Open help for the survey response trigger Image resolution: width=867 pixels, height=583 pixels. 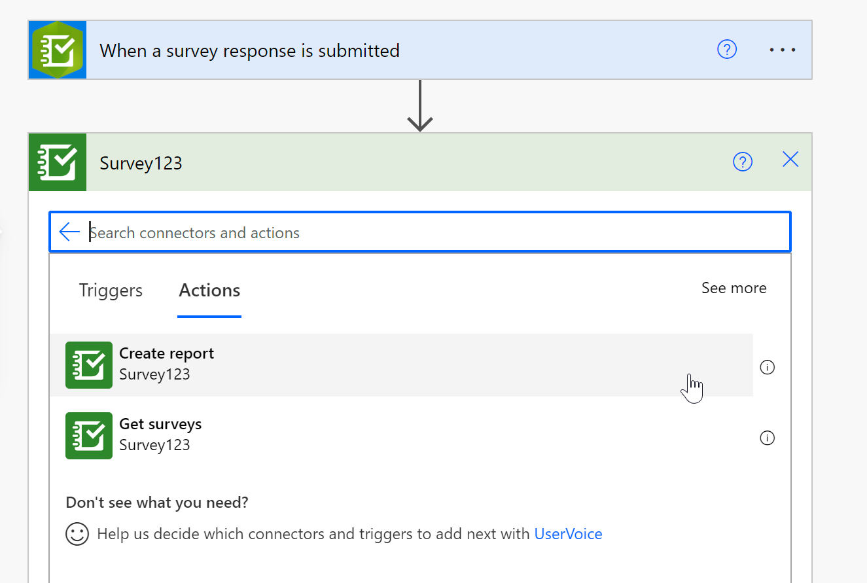click(x=727, y=50)
